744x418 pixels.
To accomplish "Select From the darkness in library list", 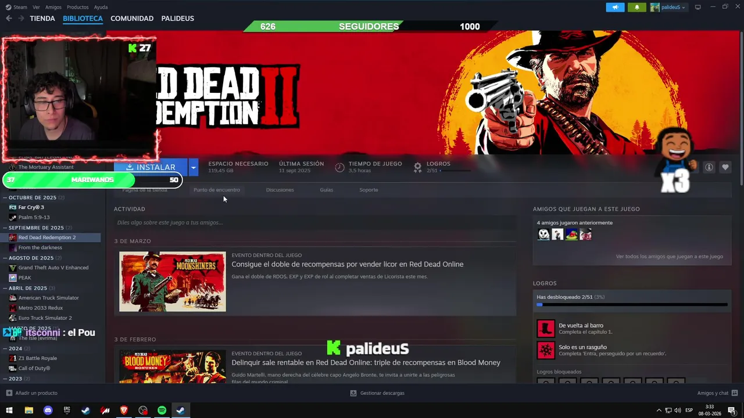I will pos(40,247).
